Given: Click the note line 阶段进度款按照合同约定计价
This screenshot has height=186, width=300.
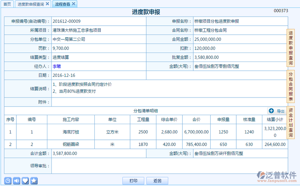Looking at the screenshot, I should click(85, 85).
